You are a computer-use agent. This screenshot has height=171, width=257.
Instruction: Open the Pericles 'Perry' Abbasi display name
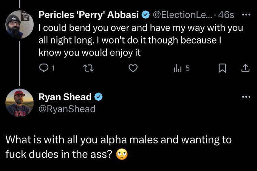tap(89, 15)
